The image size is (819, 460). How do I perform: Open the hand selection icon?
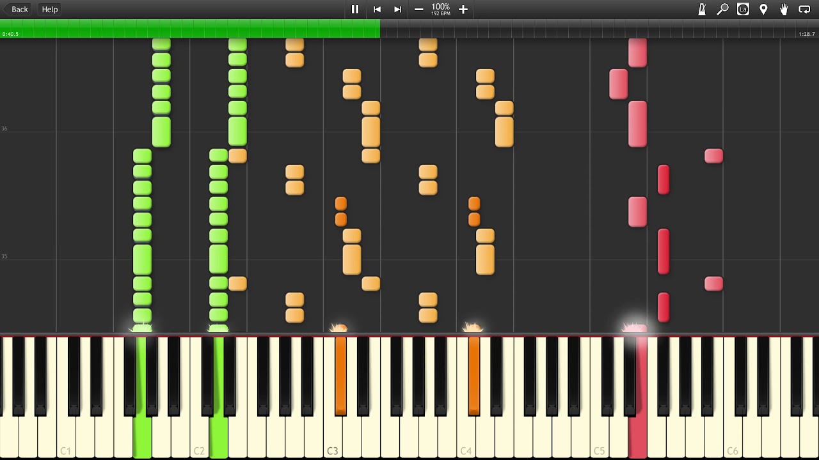tap(784, 9)
